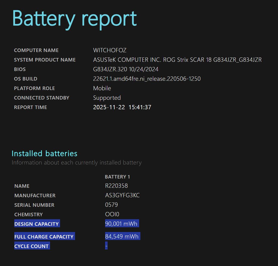Click the highlighted CYCLE COUNT label
The width and height of the screenshot is (278, 266).
click(x=32, y=246)
